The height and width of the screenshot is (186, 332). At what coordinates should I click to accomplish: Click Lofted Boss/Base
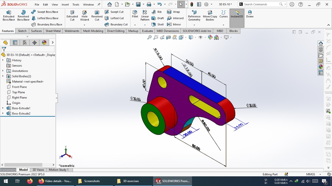[x=45, y=18]
